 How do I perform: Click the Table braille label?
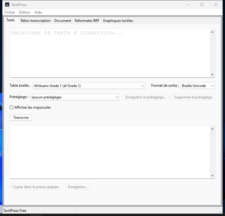20,85
